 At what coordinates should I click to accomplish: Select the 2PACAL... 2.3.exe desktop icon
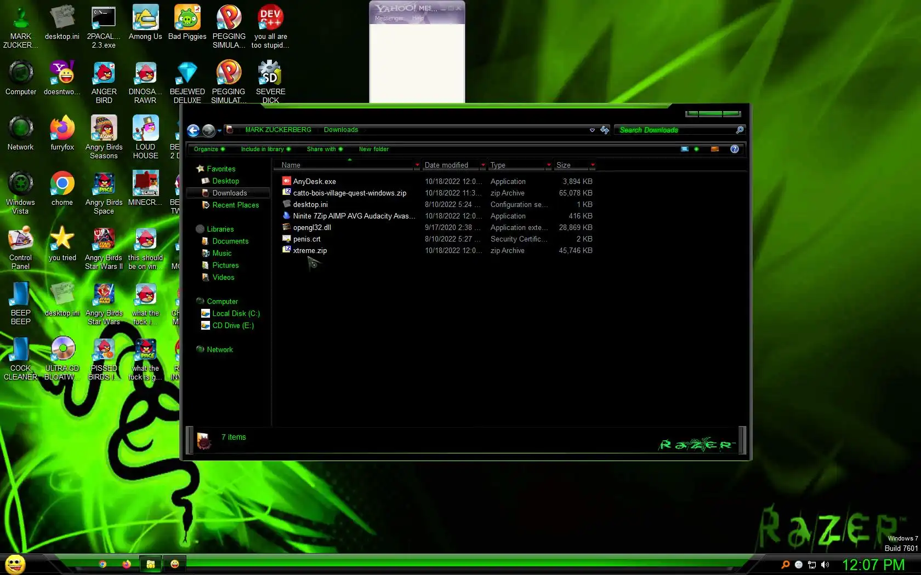tap(104, 27)
